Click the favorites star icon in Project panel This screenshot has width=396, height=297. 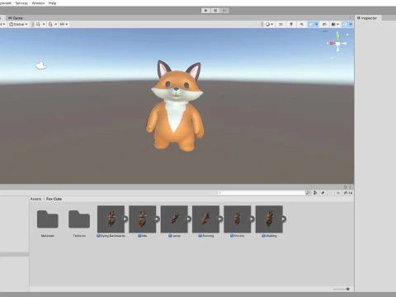click(x=338, y=193)
